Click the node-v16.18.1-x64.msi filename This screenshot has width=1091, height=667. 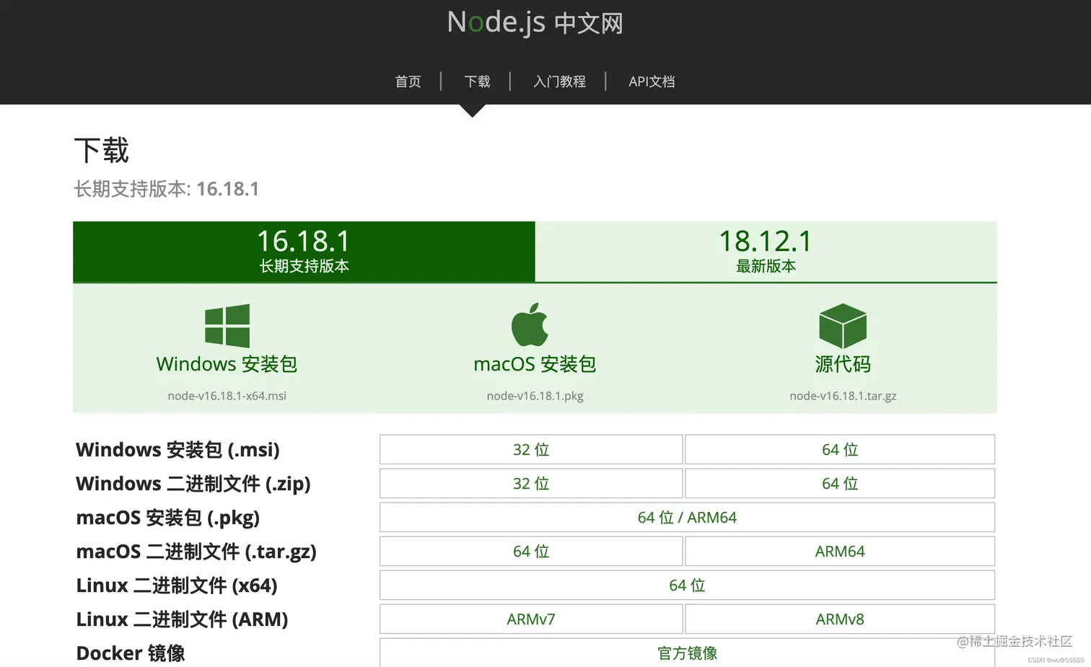pyautogui.click(x=227, y=396)
